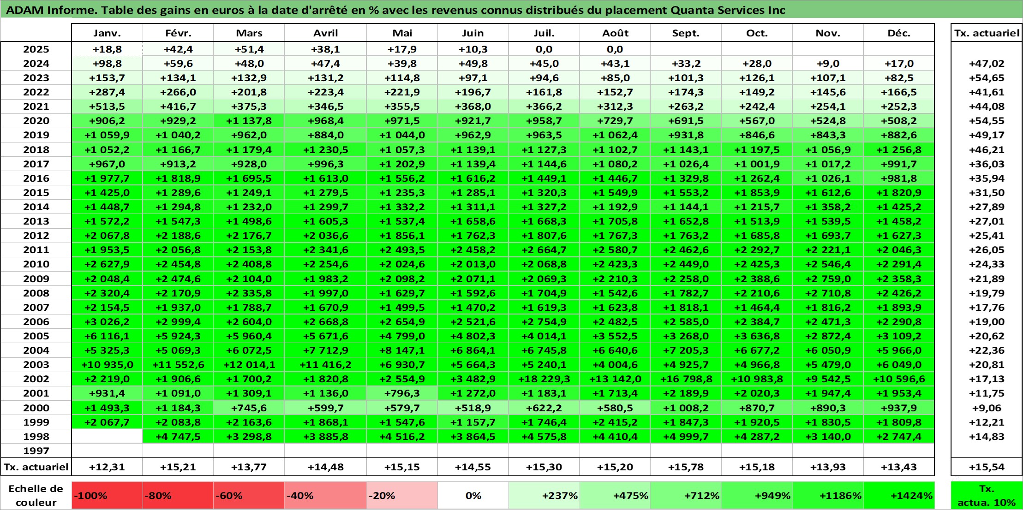1023x510 pixels.
Task: Click cell value +1 977,7
Action: pos(107,178)
